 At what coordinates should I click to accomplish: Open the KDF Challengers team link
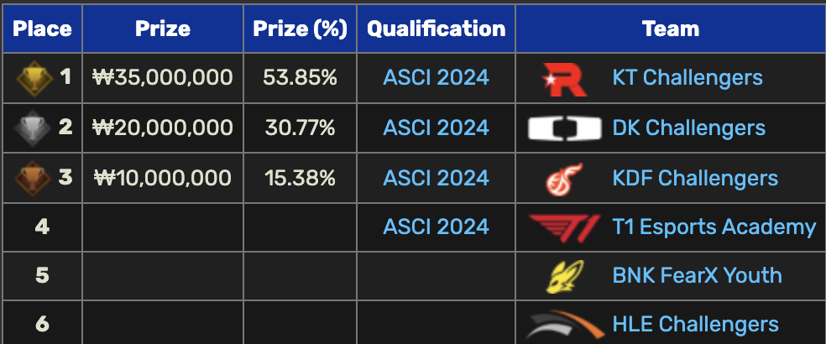(695, 178)
